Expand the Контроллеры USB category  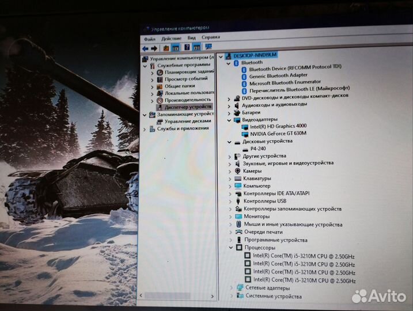pyautogui.click(x=230, y=202)
